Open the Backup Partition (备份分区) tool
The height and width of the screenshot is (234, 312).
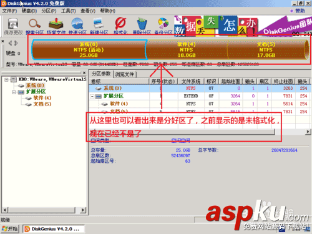(163, 26)
